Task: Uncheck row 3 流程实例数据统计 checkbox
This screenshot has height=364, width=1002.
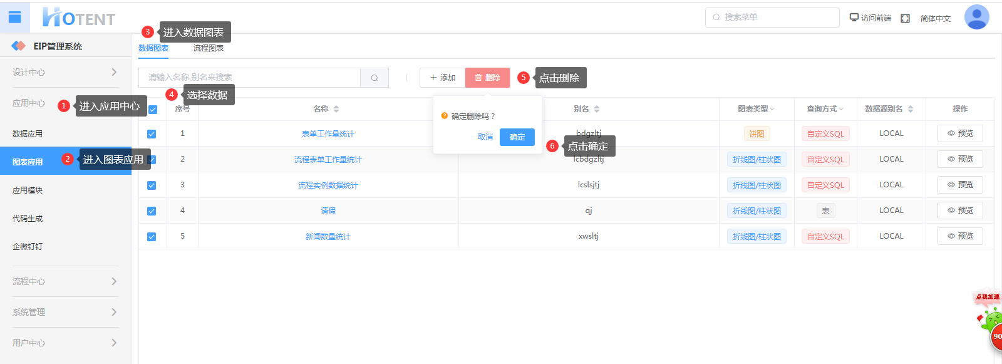Action: pos(152,185)
